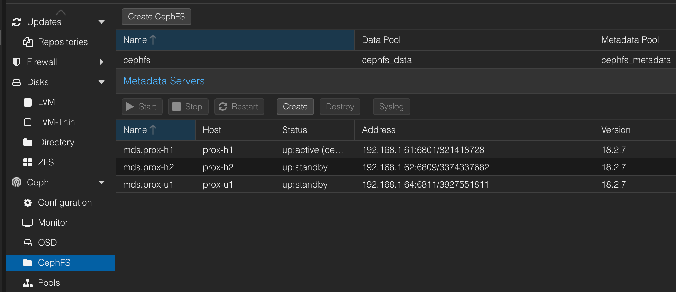The height and width of the screenshot is (292, 676).
Task: Click the CephFS folder icon
Action: pyautogui.click(x=28, y=263)
